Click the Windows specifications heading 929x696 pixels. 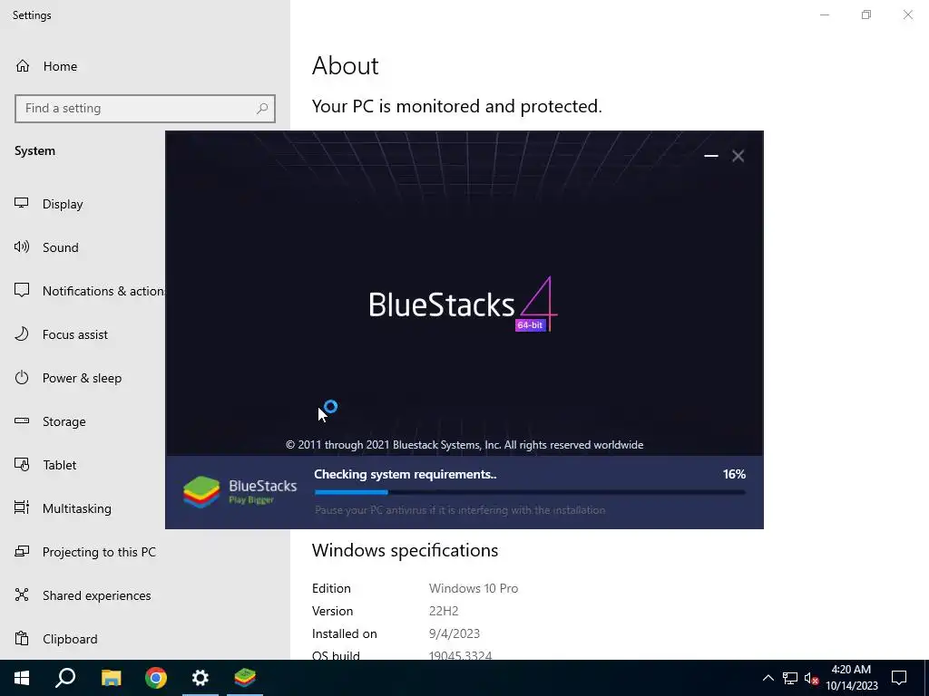pyautogui.click(x=406, y=550)
